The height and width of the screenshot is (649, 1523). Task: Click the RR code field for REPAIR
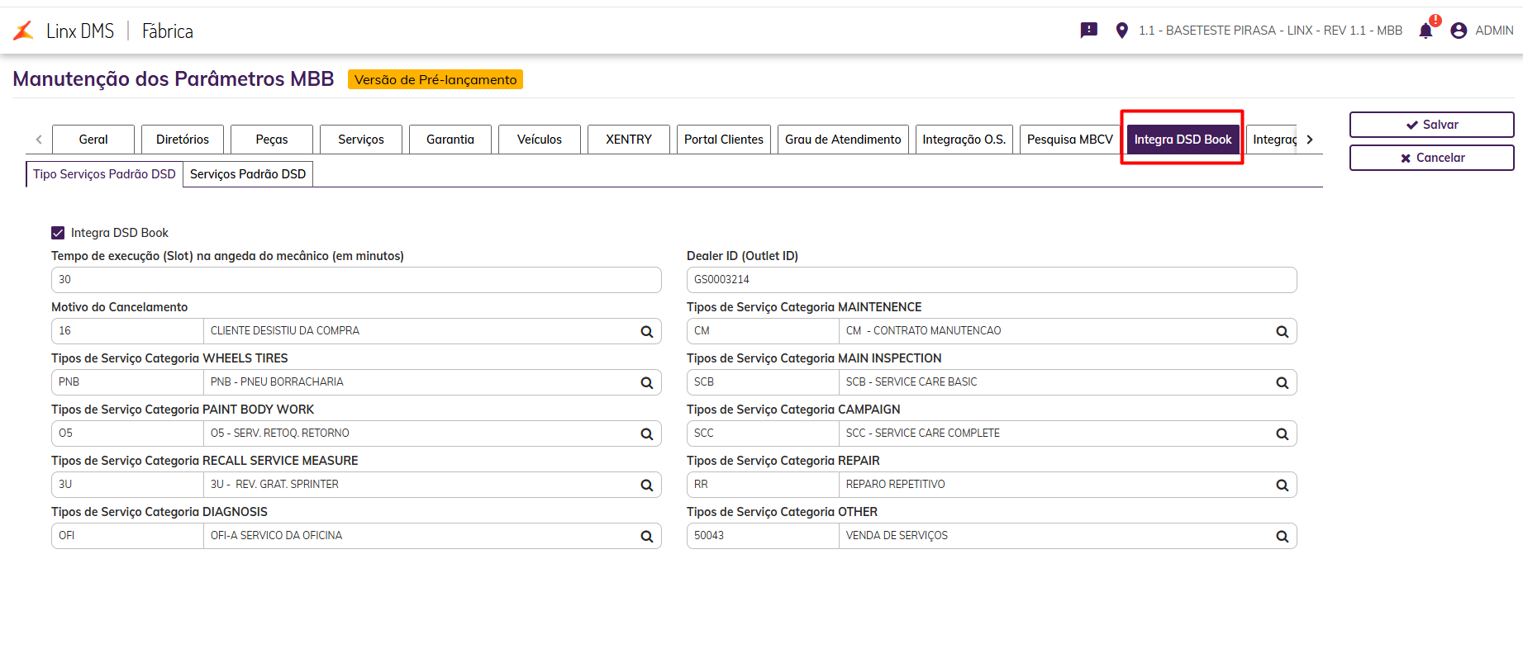[x=763, y=485]
